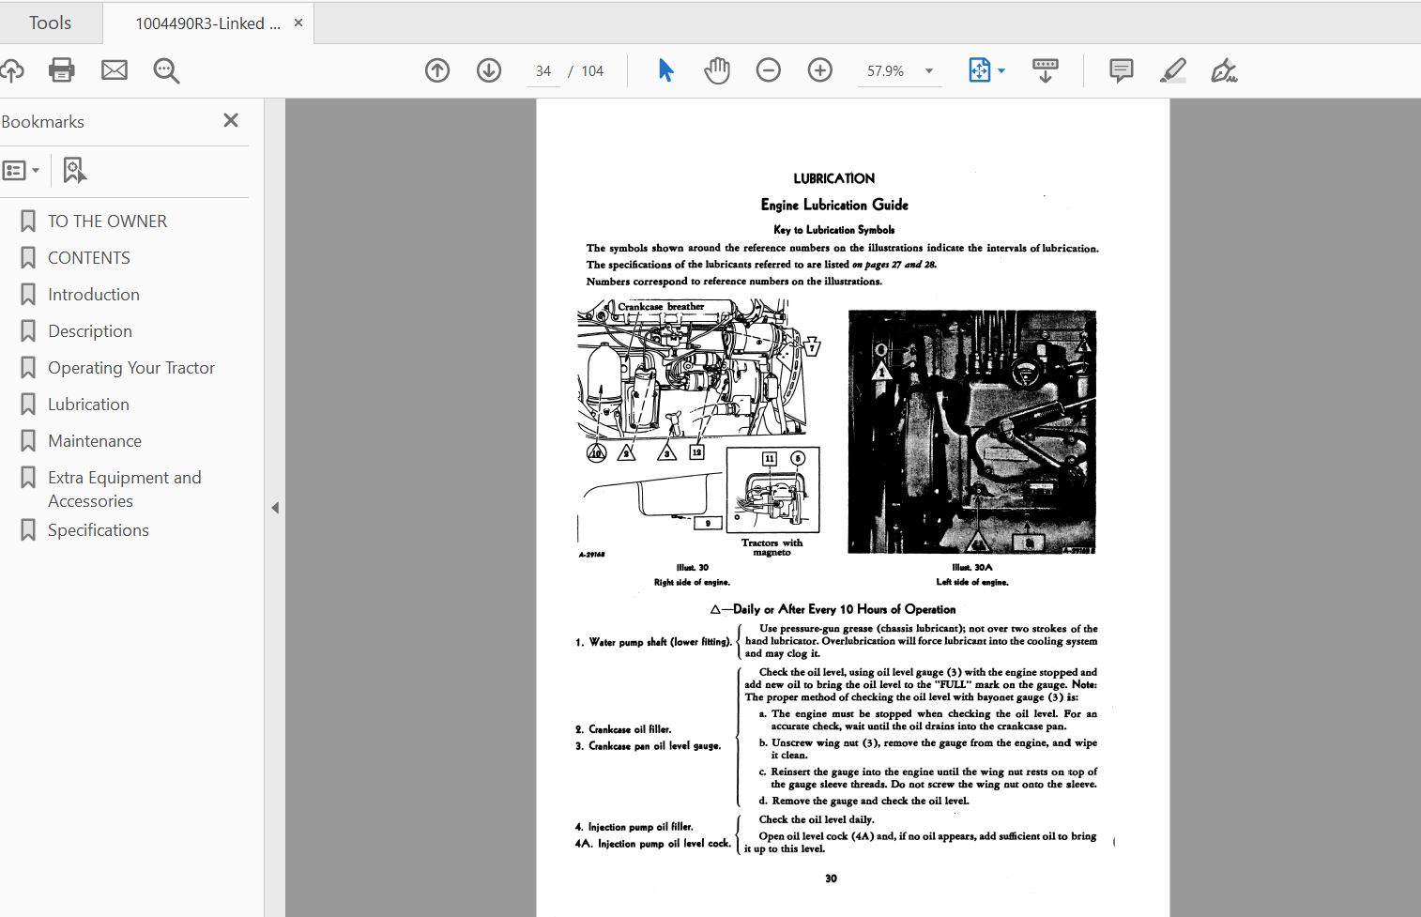Zoom out with the minus button
Viewport: 1421px width, 917px height.
click(x=769, y=70)
